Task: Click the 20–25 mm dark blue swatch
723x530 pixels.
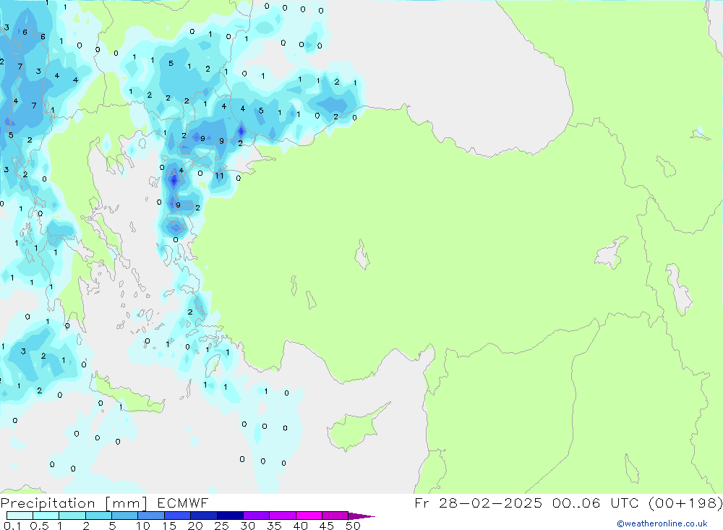Action: (203, 516)
